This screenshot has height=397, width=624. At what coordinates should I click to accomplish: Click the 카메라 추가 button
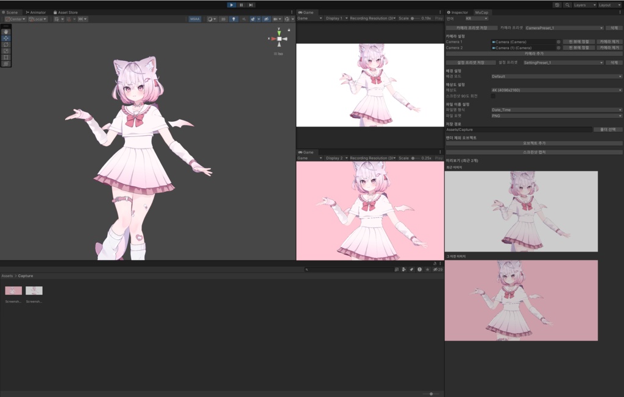tap(534, 54)
